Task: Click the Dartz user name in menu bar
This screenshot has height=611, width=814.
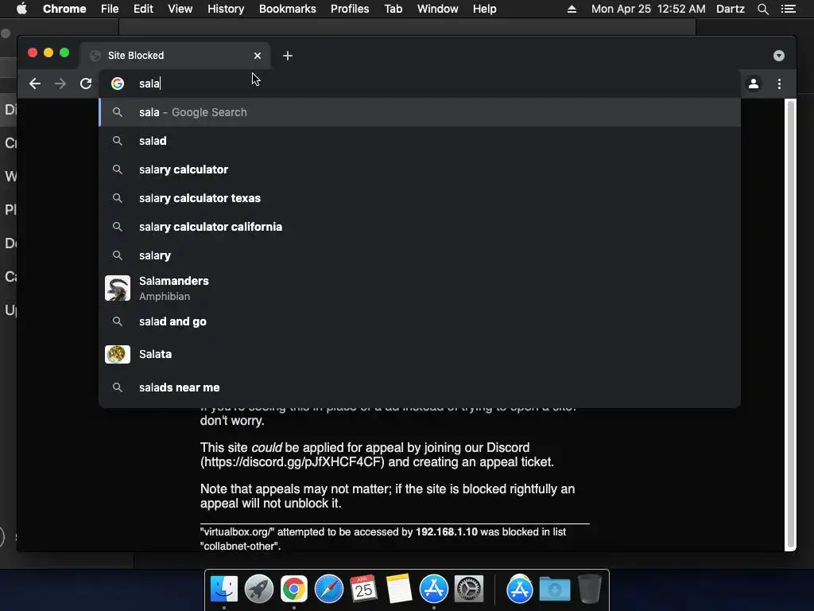Action: [731, 9]
